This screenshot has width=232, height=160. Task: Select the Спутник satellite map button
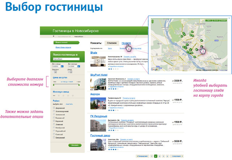pyautogui.click(x=216, y=20)
